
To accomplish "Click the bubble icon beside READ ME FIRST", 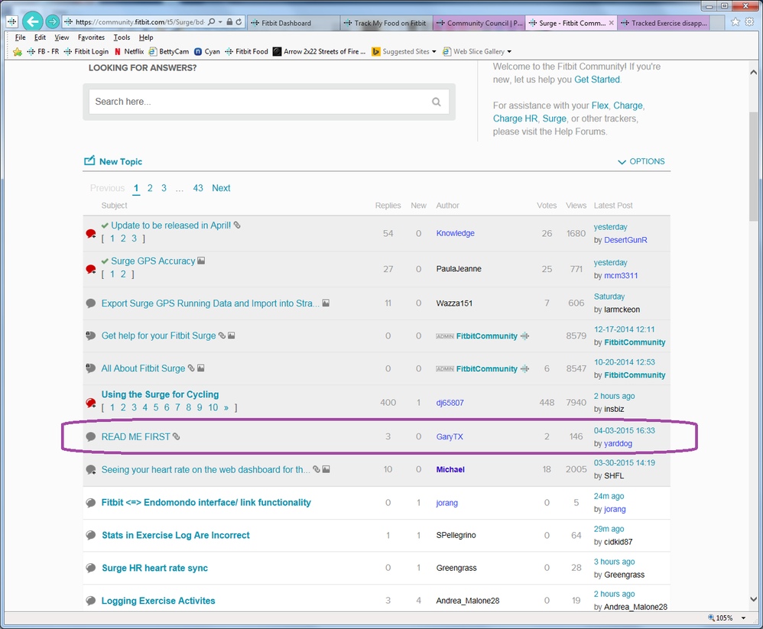I will [90, 436].
